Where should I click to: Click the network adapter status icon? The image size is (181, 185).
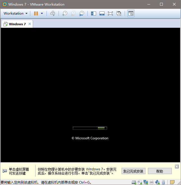146,182
